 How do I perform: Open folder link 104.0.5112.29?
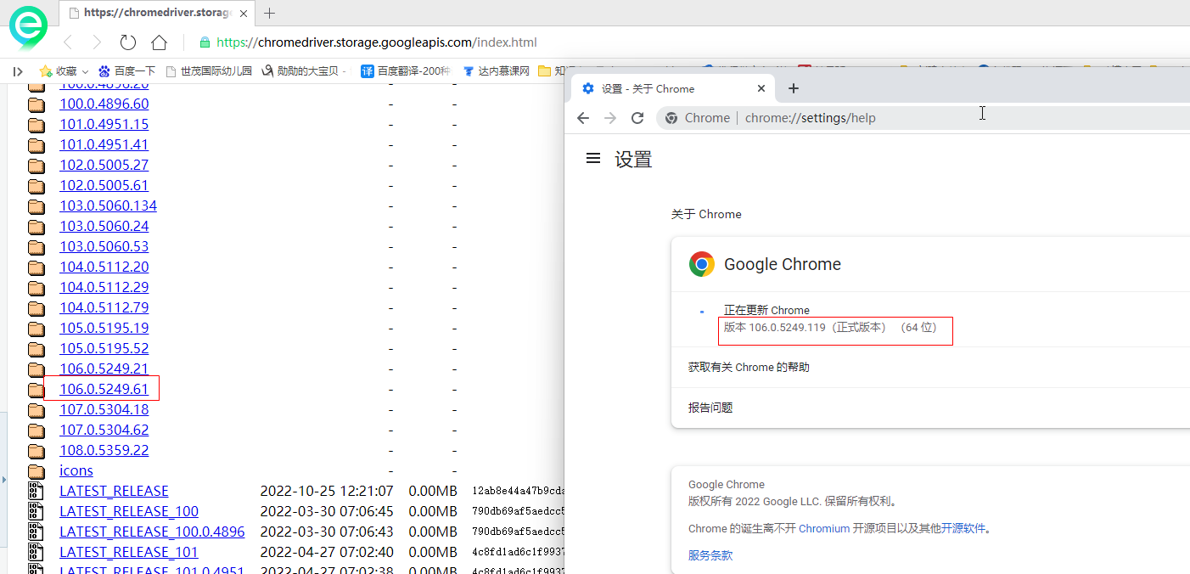pos(104,287)
